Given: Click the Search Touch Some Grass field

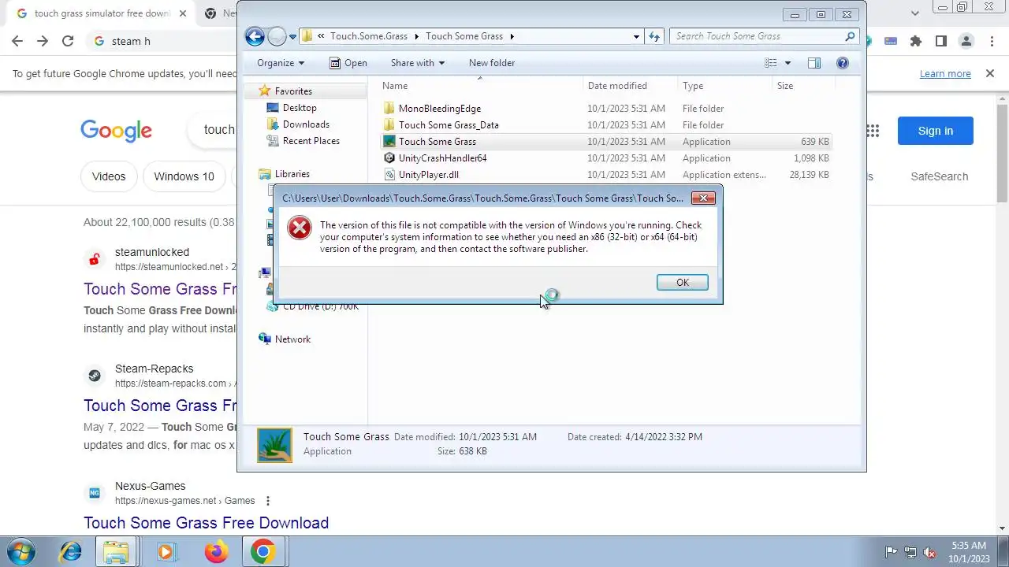Looking at the screenshot, I should click(757, 36).
